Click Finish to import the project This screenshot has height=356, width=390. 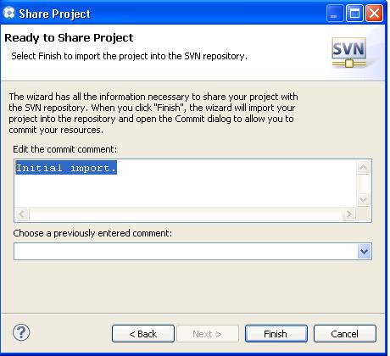click(x=276, y=334)
